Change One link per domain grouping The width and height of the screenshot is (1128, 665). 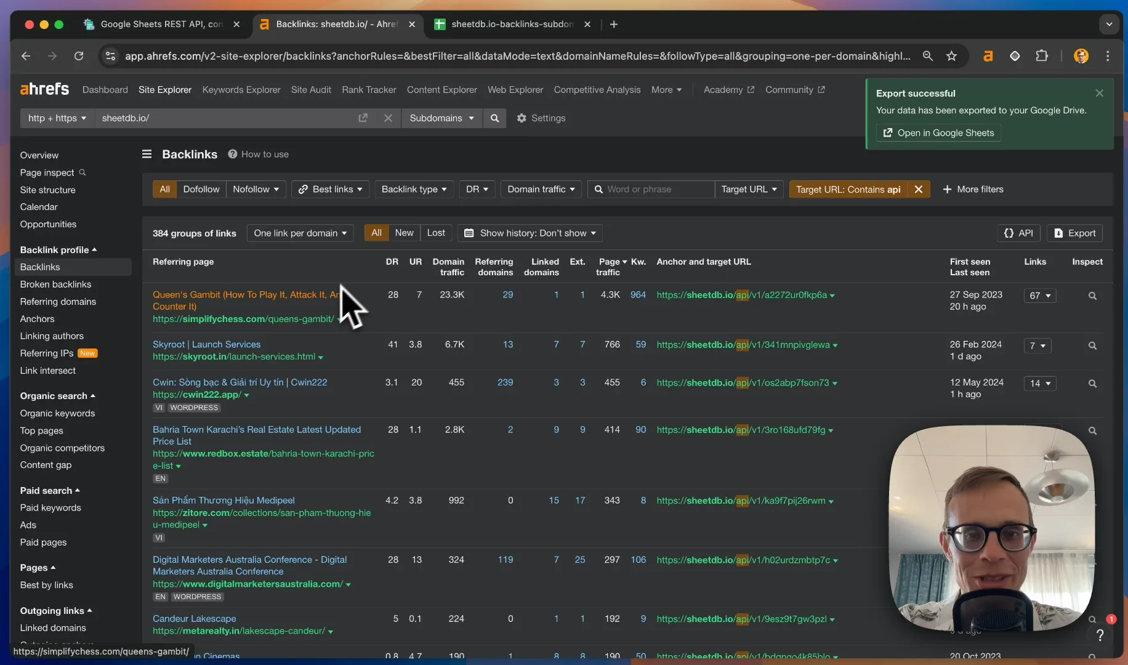pyautogui.click(x=300, y=233)
